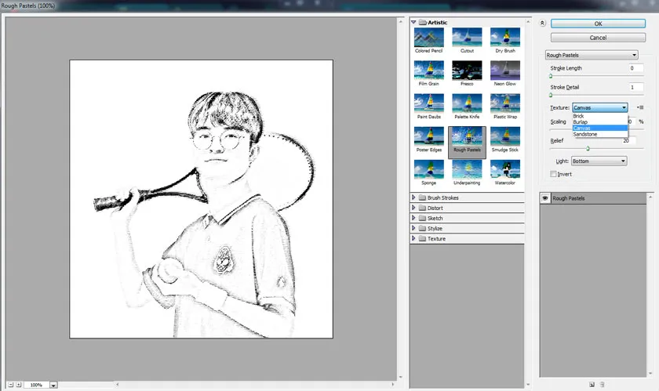Image resolution: width=659 pixels, height=391 pixels.
Task: Collapse the Artistic filter folder
Action: point(414,22)
